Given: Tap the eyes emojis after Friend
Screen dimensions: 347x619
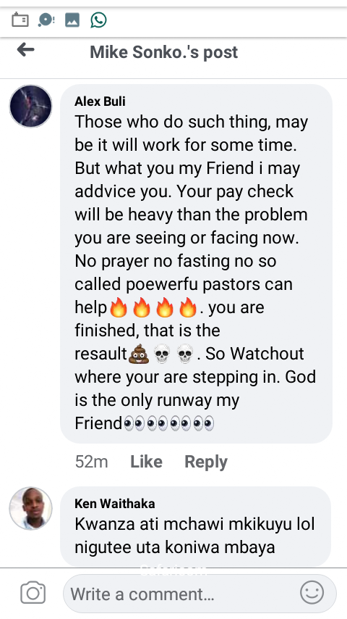Looking at the screenshot, I should tap(168, 423).
